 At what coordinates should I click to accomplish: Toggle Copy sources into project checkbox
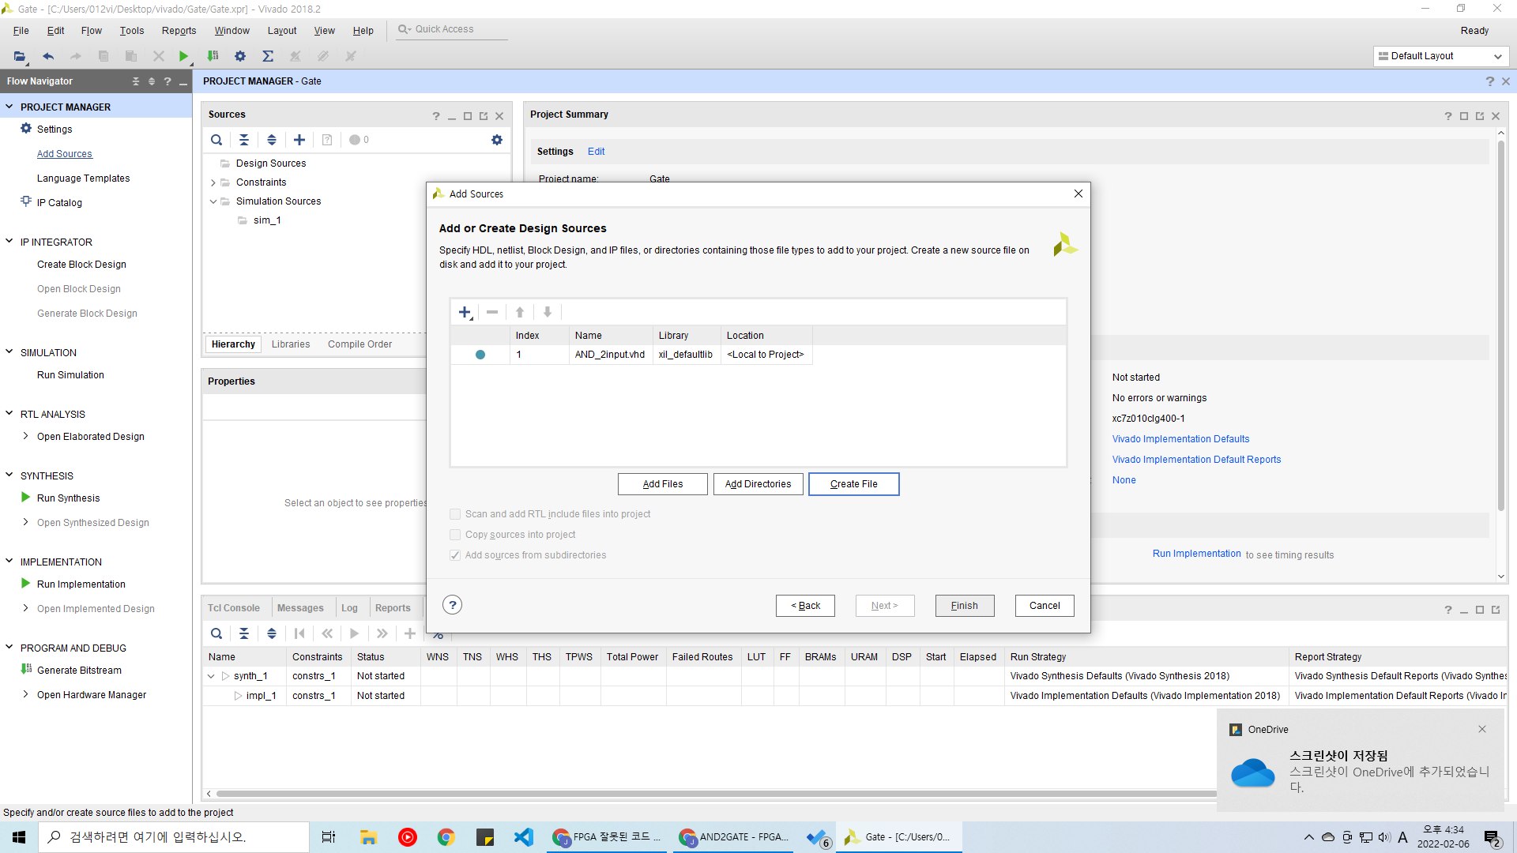tap(455, 535)
